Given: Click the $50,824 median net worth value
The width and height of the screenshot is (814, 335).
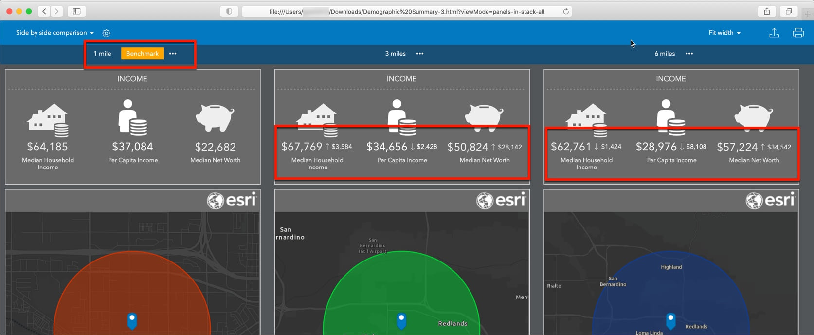Looking at the screenshot, I should (468, 147).
